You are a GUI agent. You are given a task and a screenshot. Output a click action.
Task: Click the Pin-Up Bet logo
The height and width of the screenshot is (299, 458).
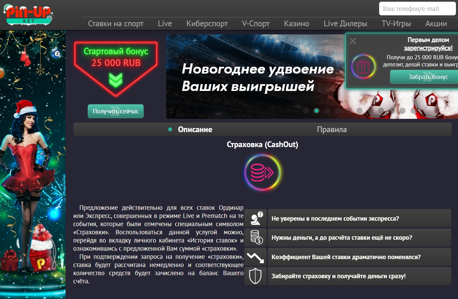(x=28, y=15)
